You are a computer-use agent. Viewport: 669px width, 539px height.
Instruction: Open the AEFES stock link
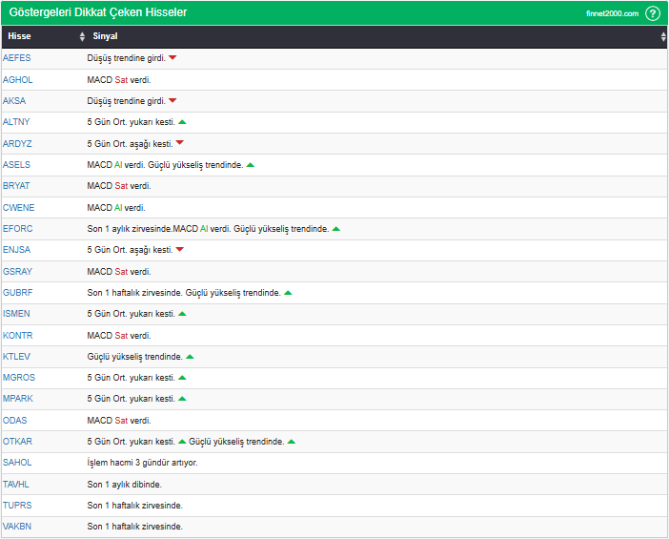click(16, 58)
